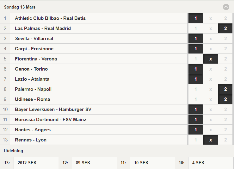The width and height of the screenshot is (234, 169).
Task: Pick x for Lazio - Atalanta
Action: click(x=210, y=79)
